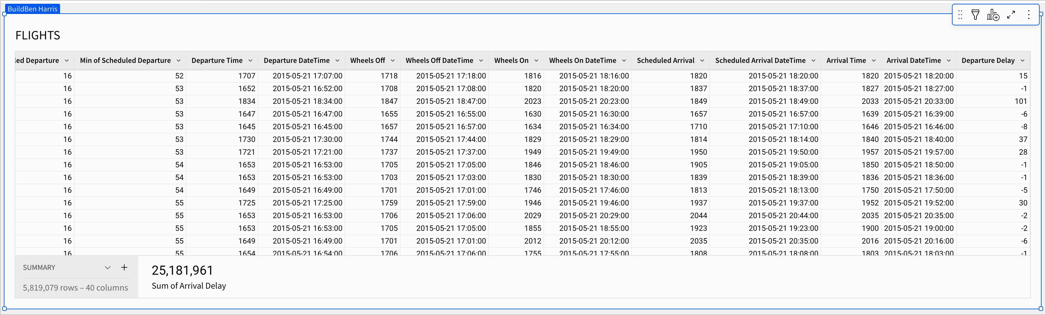Collapse the SUMMARY section chevron
Screen dimensions: 1046x315
pos(108,267)
